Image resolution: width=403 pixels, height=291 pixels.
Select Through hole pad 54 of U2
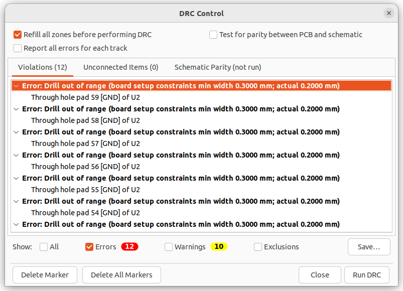[x=86, y=213]
